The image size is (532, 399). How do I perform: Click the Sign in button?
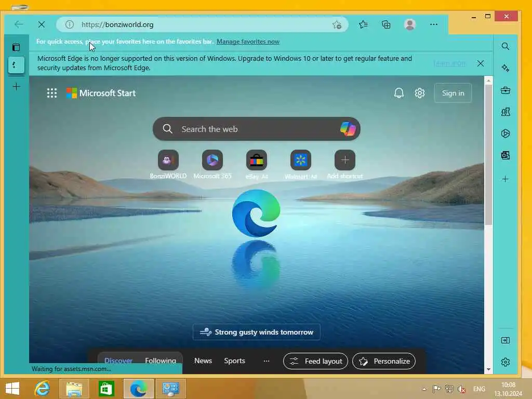point(453,93)
